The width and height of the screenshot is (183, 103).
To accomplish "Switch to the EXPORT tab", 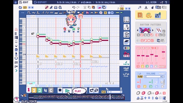I will pyautogui.click(x=40, y=2).
